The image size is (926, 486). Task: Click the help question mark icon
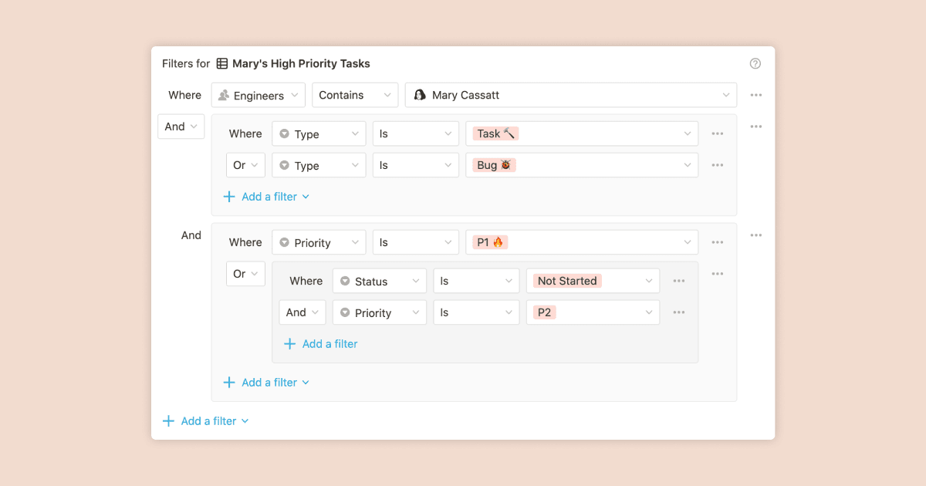tap(755, 63)
